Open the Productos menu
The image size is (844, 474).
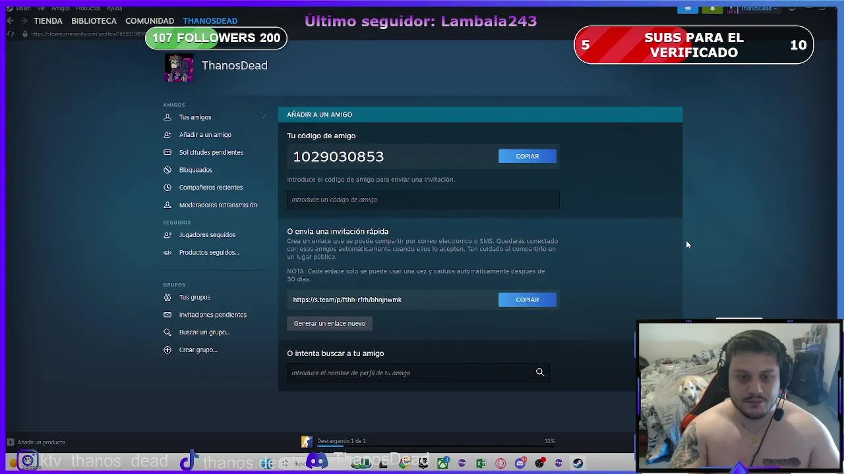tap(88, 9)
